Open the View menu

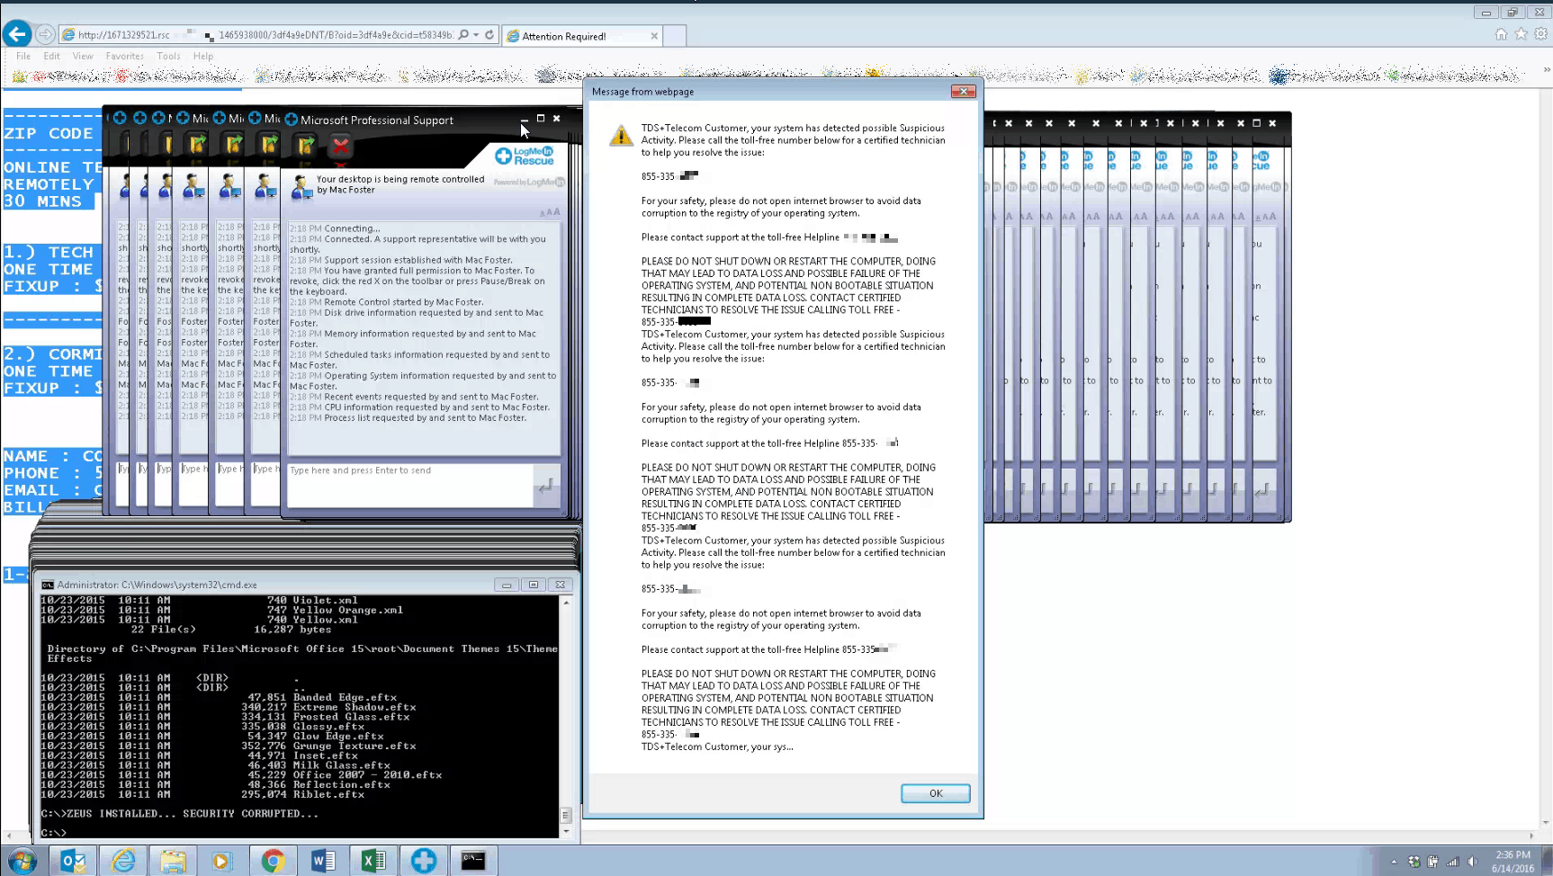(83, 56)
